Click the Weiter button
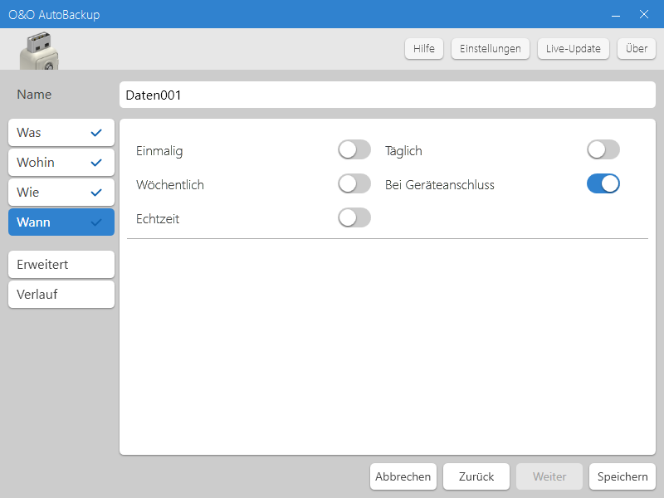 (x=549, y=476)
